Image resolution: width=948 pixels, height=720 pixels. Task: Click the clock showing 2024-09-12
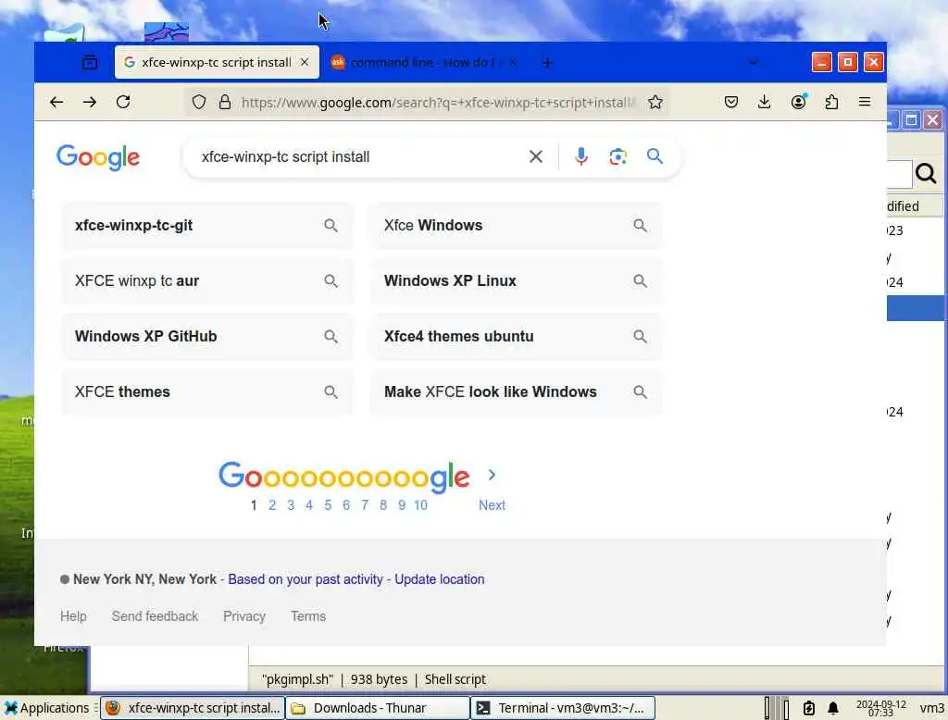pyautogui.click(x=881, y=708)
